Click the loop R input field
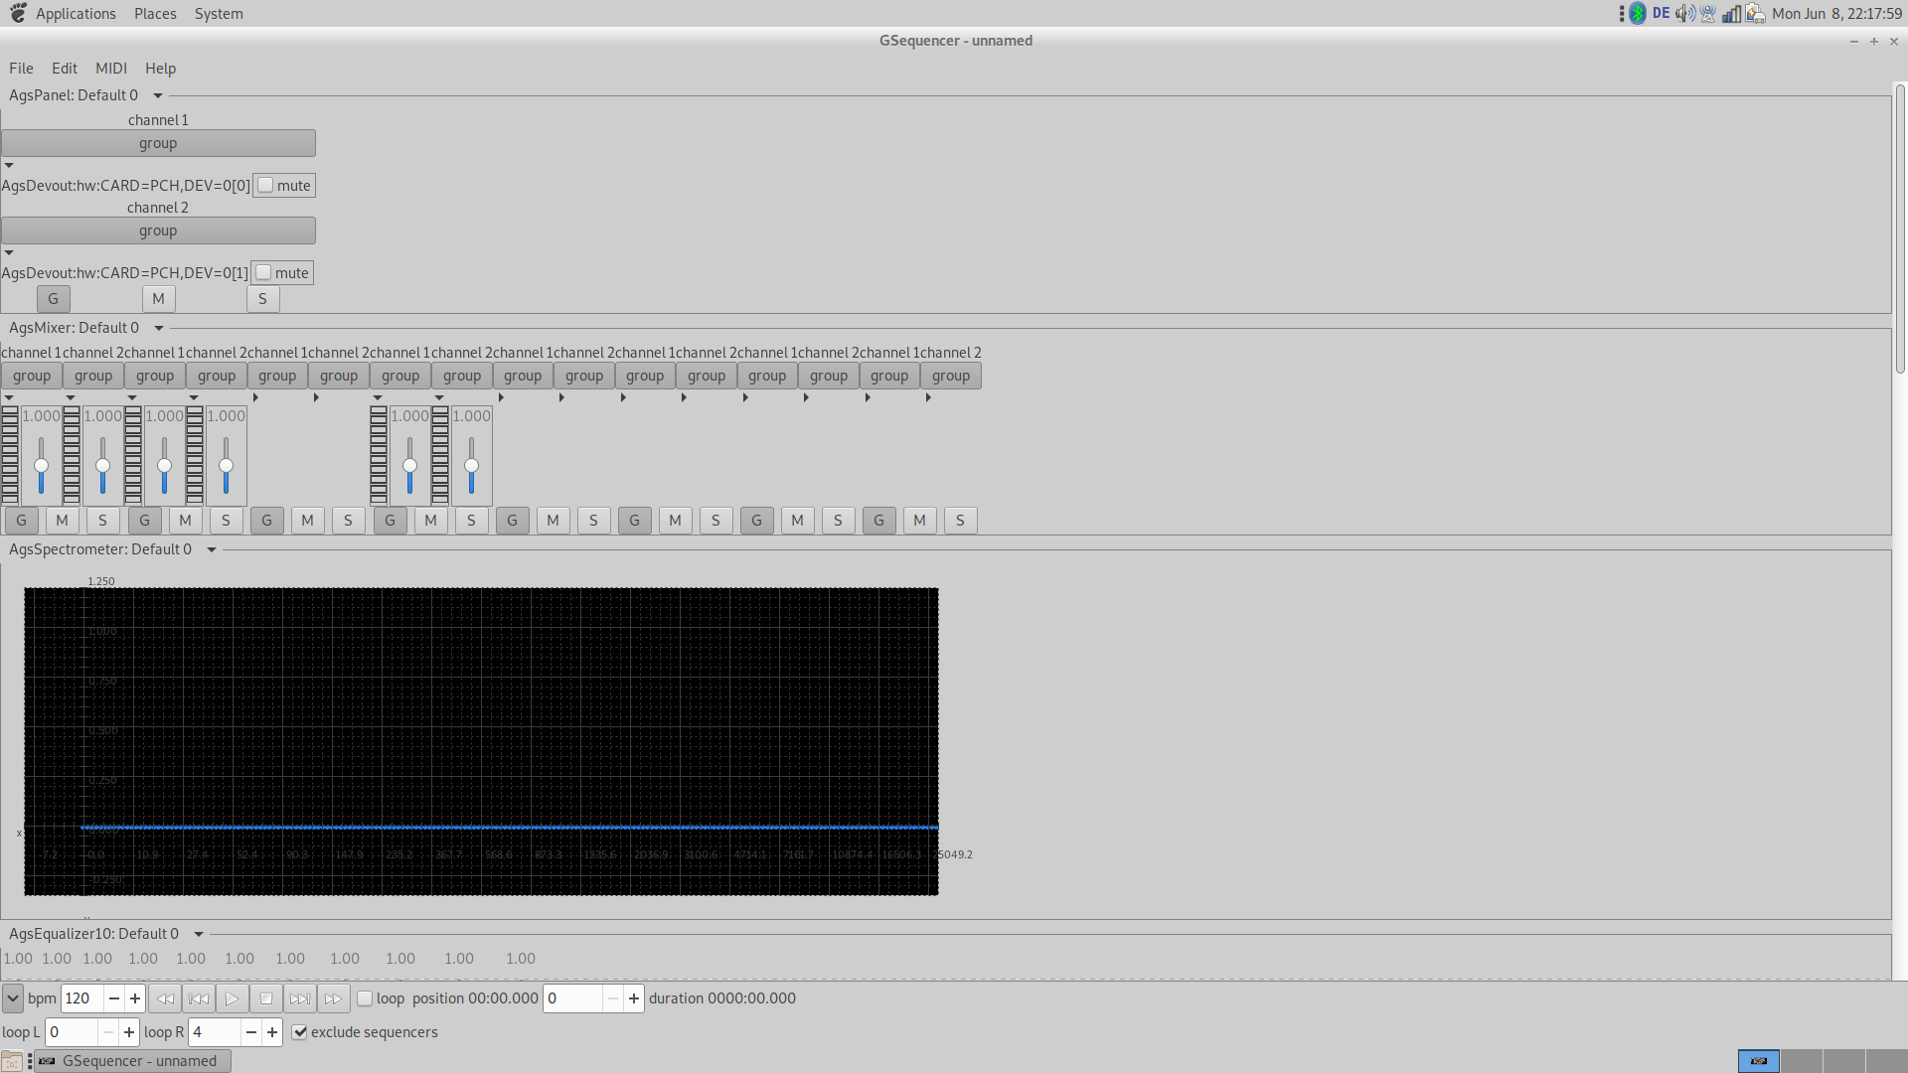 (215, 1032)
